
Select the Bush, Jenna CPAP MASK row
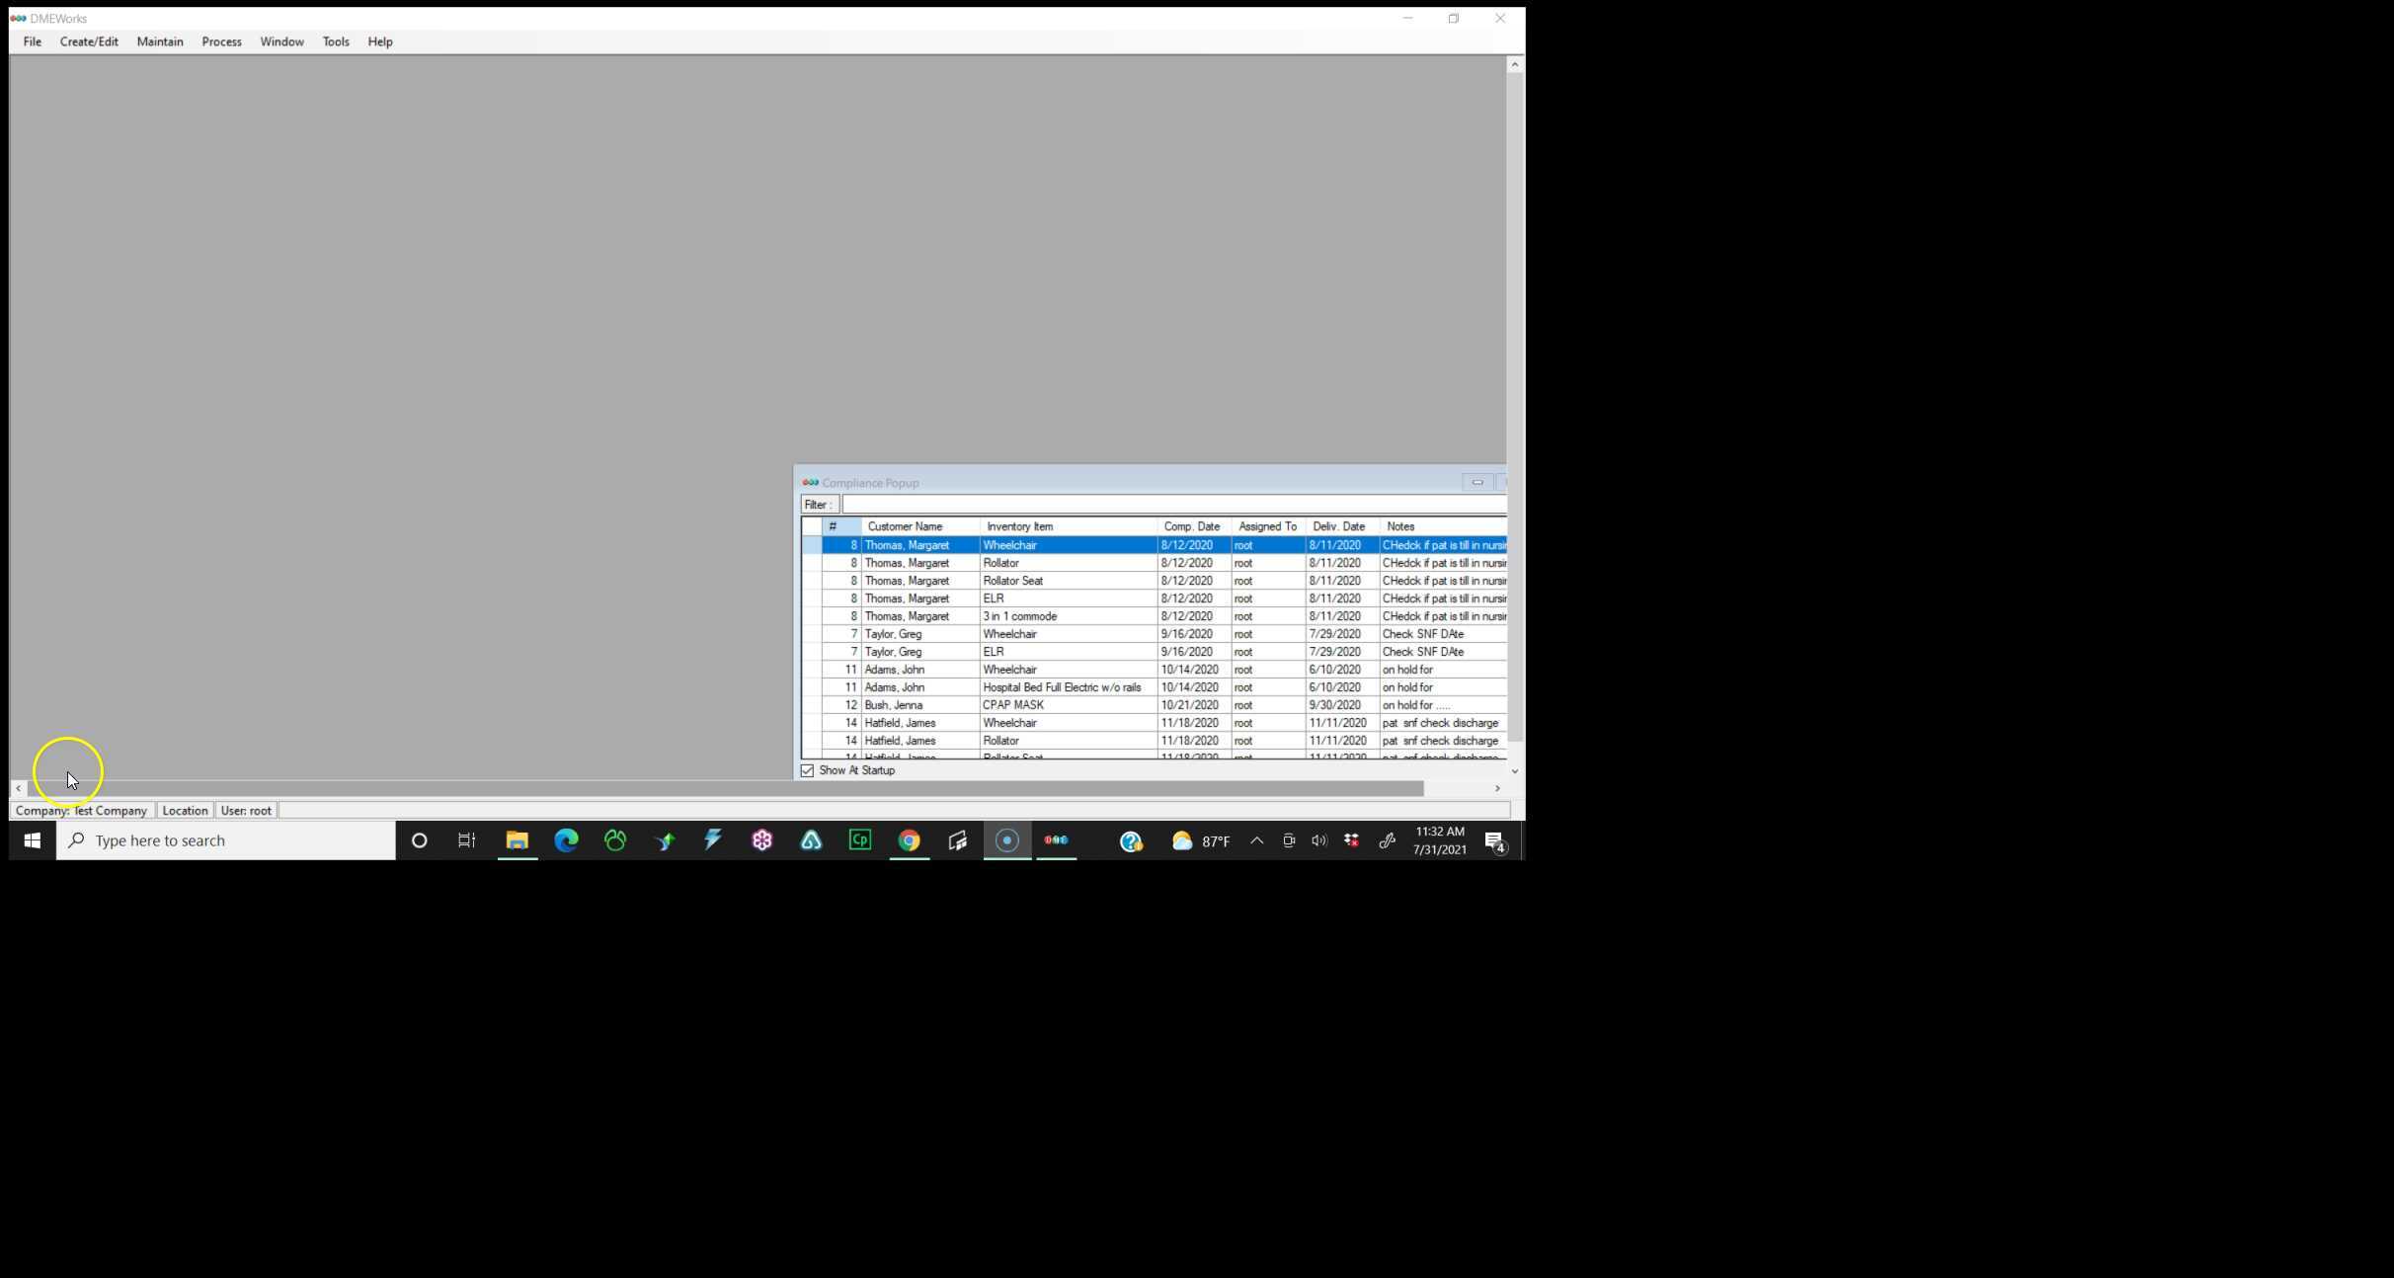tap(1012, 705)
